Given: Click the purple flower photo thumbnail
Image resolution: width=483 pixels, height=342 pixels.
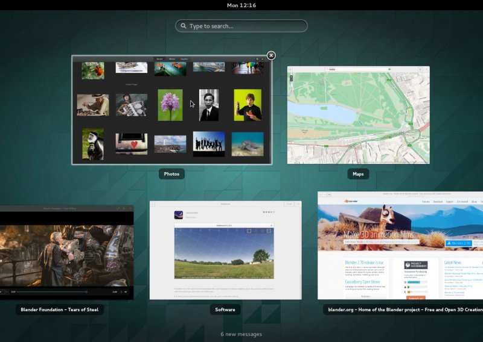Looking at the screenshot, I should coord(170,105).
